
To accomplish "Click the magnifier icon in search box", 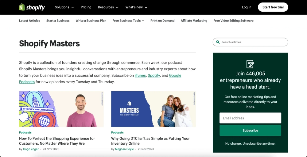I will click(x=218, y=42).
